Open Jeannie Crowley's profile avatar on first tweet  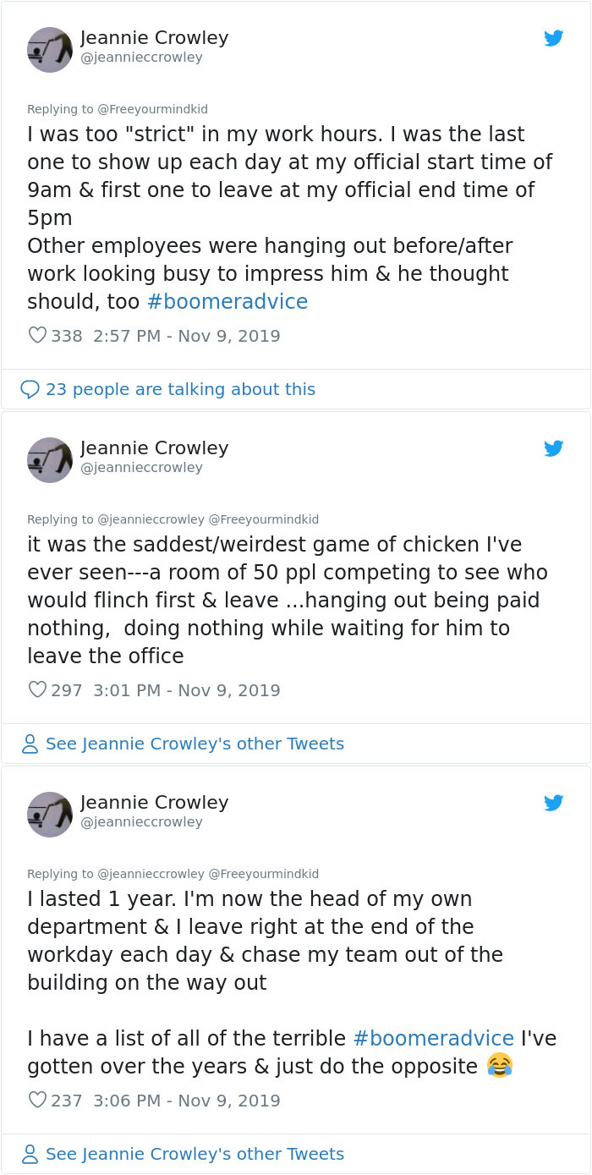pyautogui.click(x=49, y=50)
